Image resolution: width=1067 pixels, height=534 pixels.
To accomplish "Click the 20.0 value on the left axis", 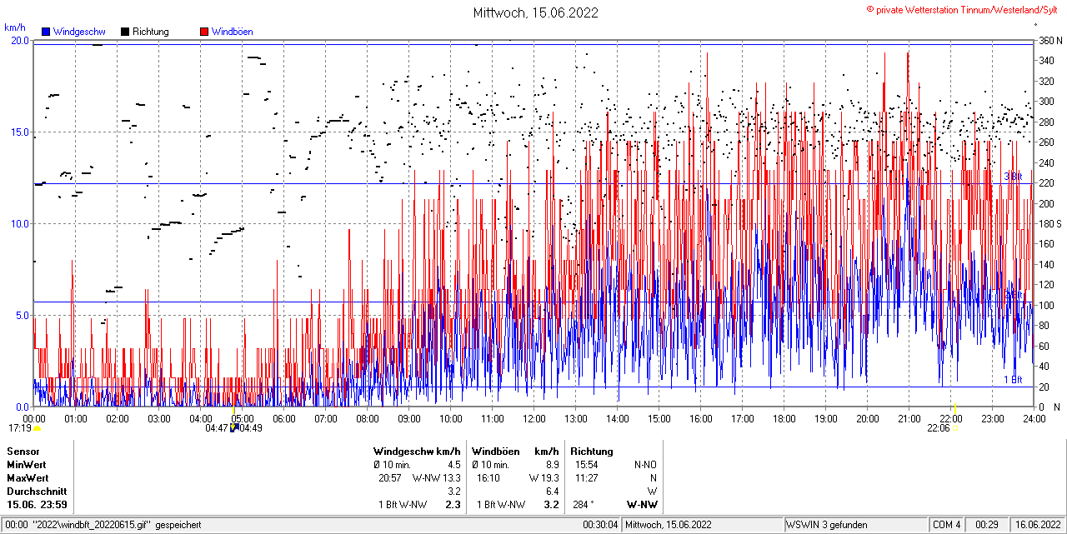I will click(20, 40).
